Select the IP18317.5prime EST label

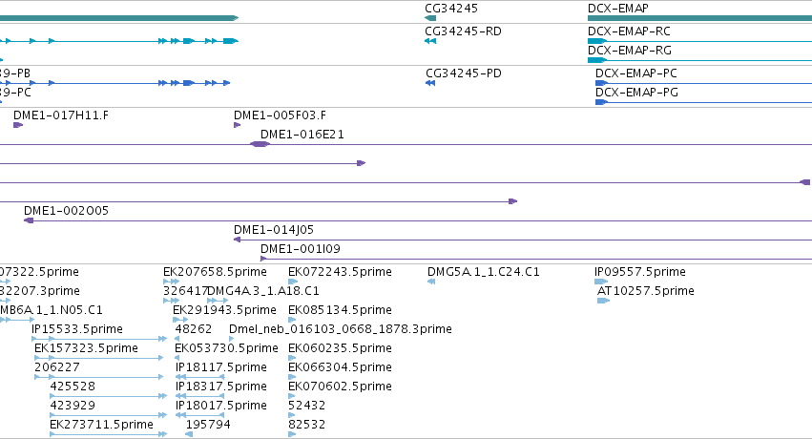[x=221, y=387]
